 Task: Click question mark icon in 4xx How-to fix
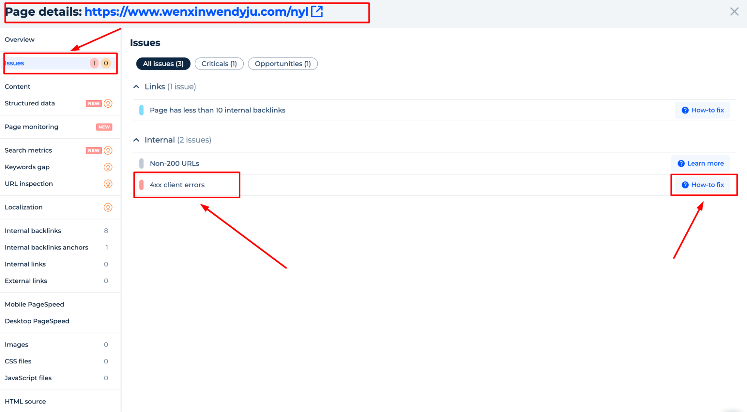coord(685,185)
